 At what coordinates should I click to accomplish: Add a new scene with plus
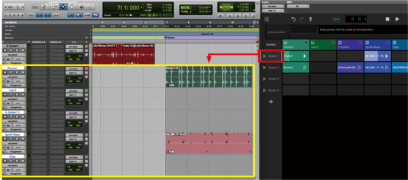pos(271,101)
